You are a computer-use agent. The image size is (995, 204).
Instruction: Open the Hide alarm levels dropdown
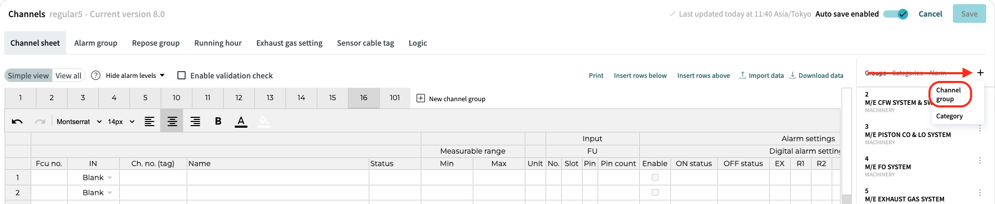135,75
